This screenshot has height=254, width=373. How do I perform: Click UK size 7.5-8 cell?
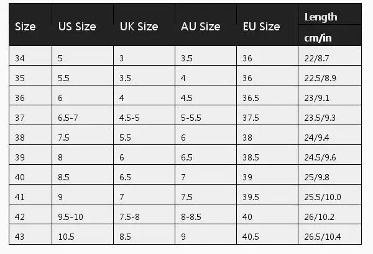tap(144, 214)
